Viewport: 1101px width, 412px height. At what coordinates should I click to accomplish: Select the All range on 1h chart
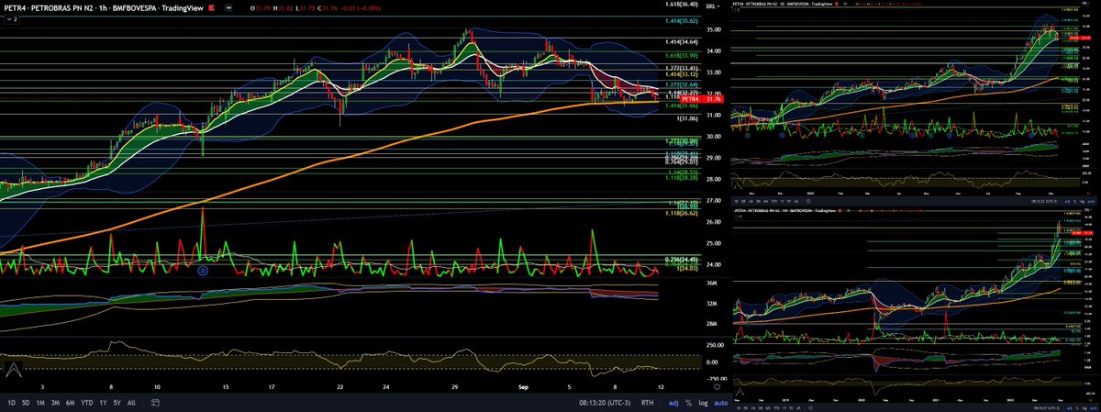coord(131,402)
